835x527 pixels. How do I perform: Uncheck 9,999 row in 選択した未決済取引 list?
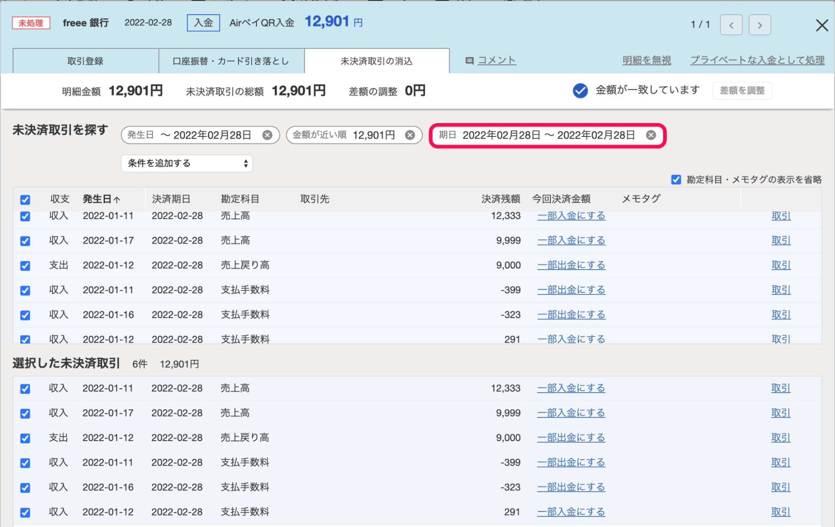(x=25, y=414)
